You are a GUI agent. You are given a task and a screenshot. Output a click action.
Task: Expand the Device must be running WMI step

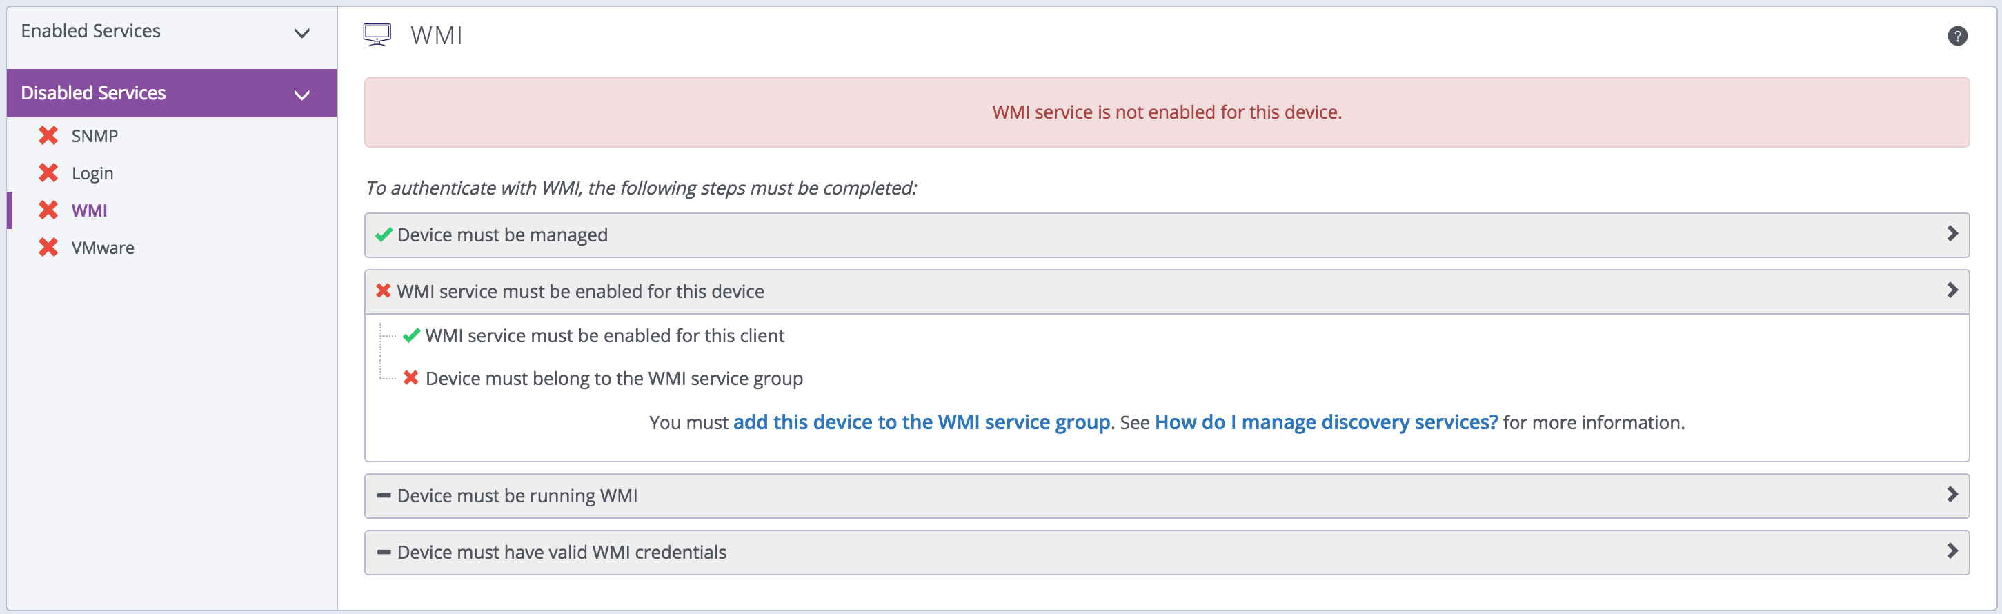tap(1952, 495)
